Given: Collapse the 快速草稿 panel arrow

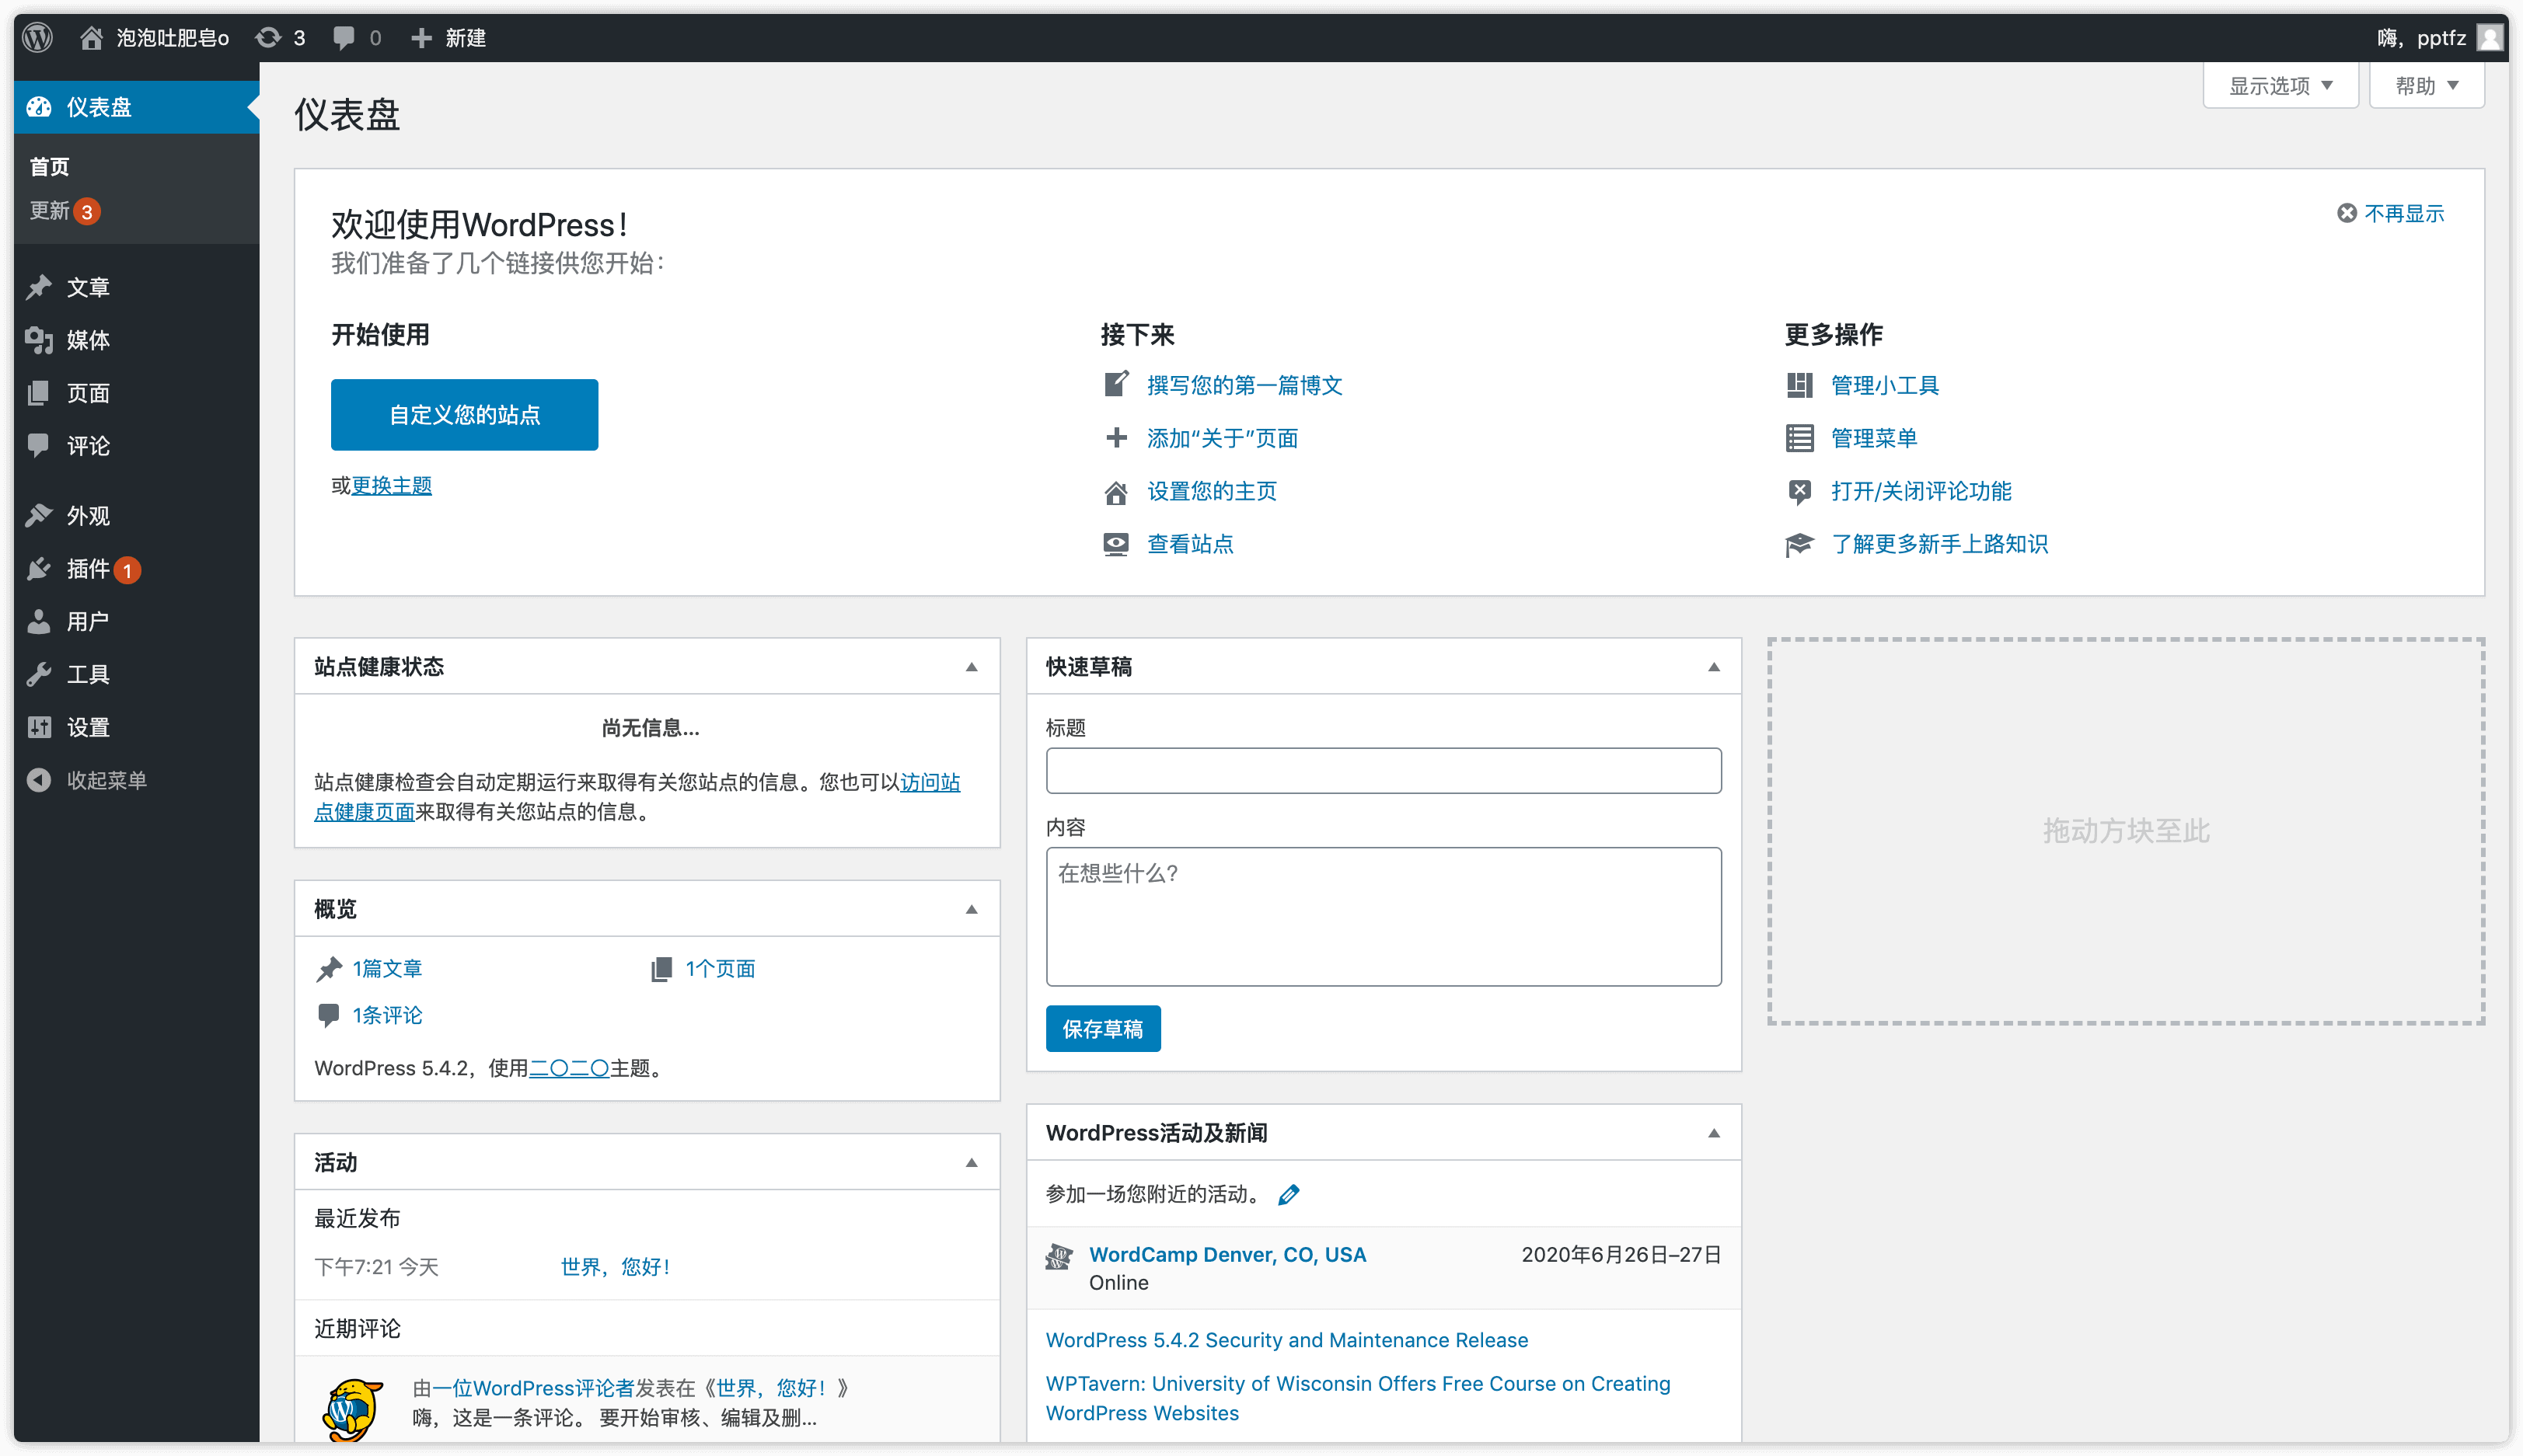Looking at the screenshot, I should 1712,667.
